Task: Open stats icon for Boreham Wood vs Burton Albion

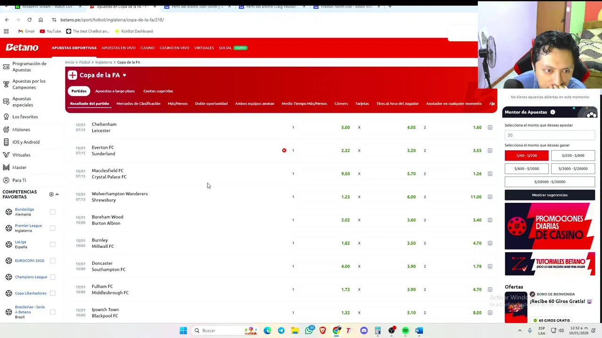Action: pos(490,220)
